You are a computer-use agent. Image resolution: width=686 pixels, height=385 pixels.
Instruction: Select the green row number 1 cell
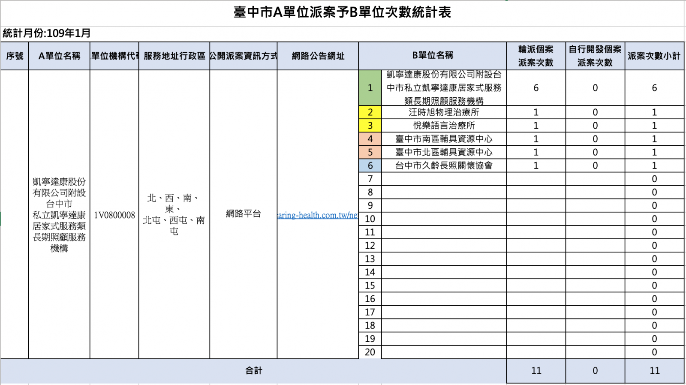370,88
